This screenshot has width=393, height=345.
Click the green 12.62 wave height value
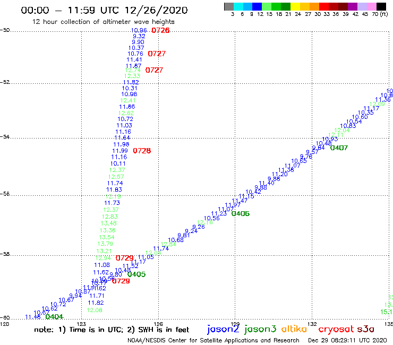tap(126, 113)
